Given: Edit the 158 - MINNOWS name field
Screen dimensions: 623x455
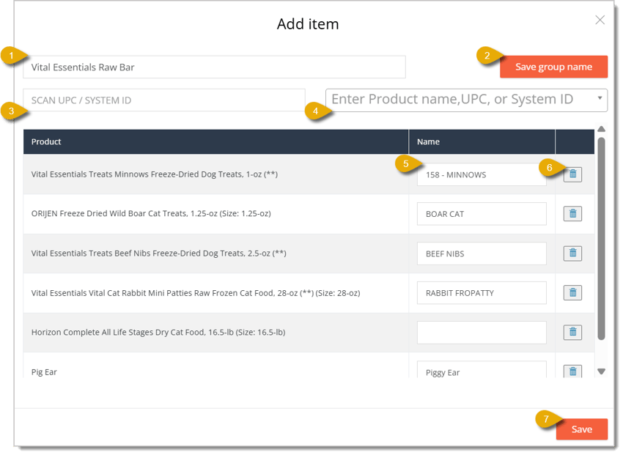Looking at the screenshot, I should click(482, 174).
